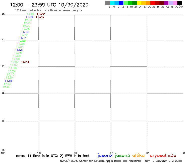185x163 pixels.
Task: Click the 12.37 wave height value
Action: tap(28, 20)
